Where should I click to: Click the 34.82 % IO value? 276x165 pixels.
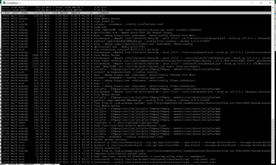point(87,41)
